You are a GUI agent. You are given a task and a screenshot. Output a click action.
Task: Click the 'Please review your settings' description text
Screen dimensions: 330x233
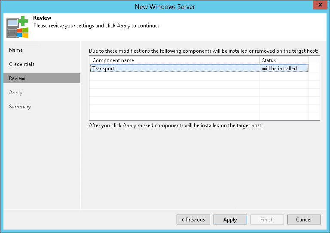pos(96,26)
